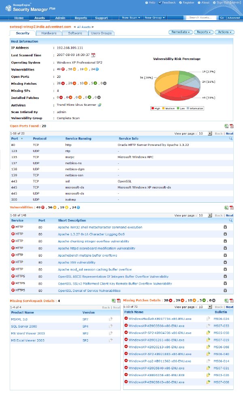This screenshot has width=243, height=394.
Task: Click Next in Missing Patches pagination
Action: 230,307
